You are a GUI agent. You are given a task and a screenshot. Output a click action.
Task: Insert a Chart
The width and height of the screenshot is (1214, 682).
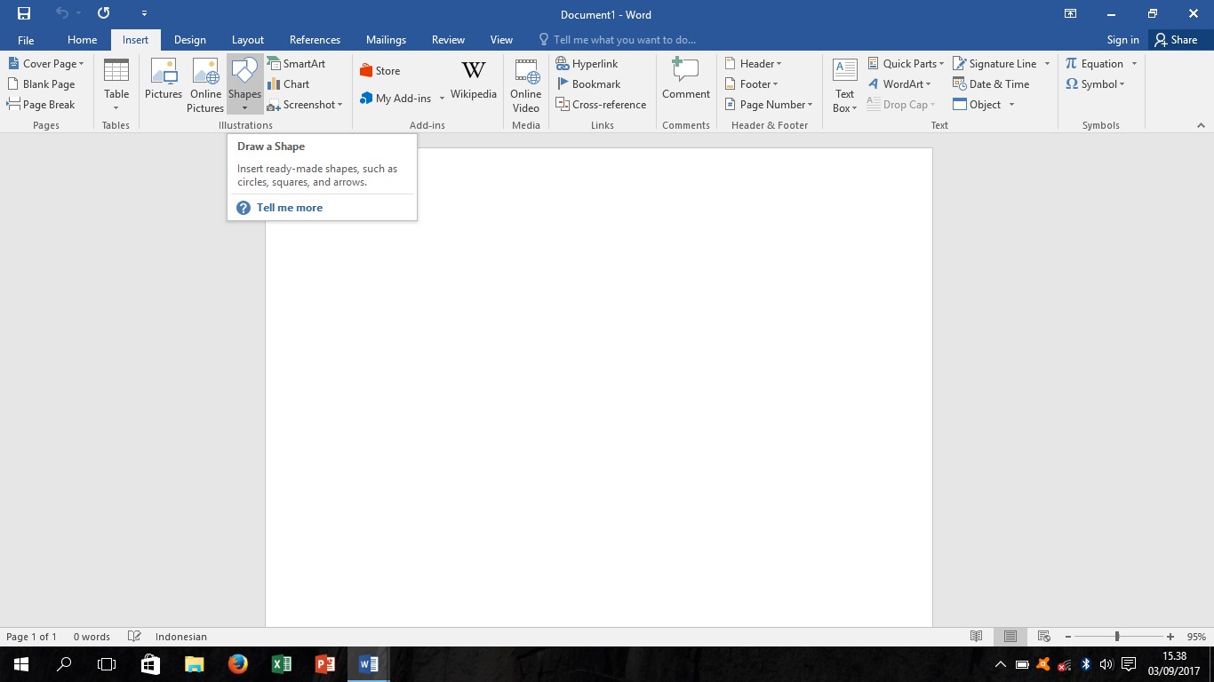pyautogui.click(x=288, y=84)
